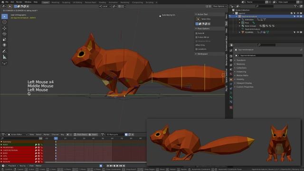Click the outliner search field
304x171 pixels.
click(265, 6)
